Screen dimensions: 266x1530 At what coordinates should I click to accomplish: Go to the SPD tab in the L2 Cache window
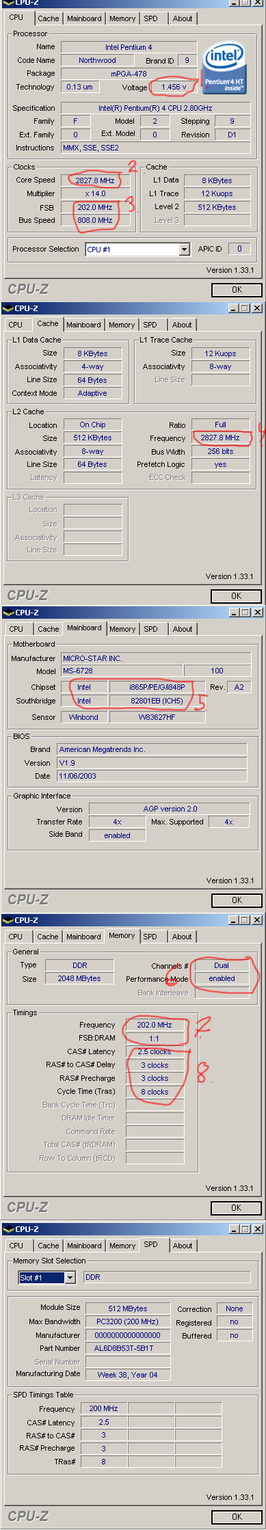(150, 325)
